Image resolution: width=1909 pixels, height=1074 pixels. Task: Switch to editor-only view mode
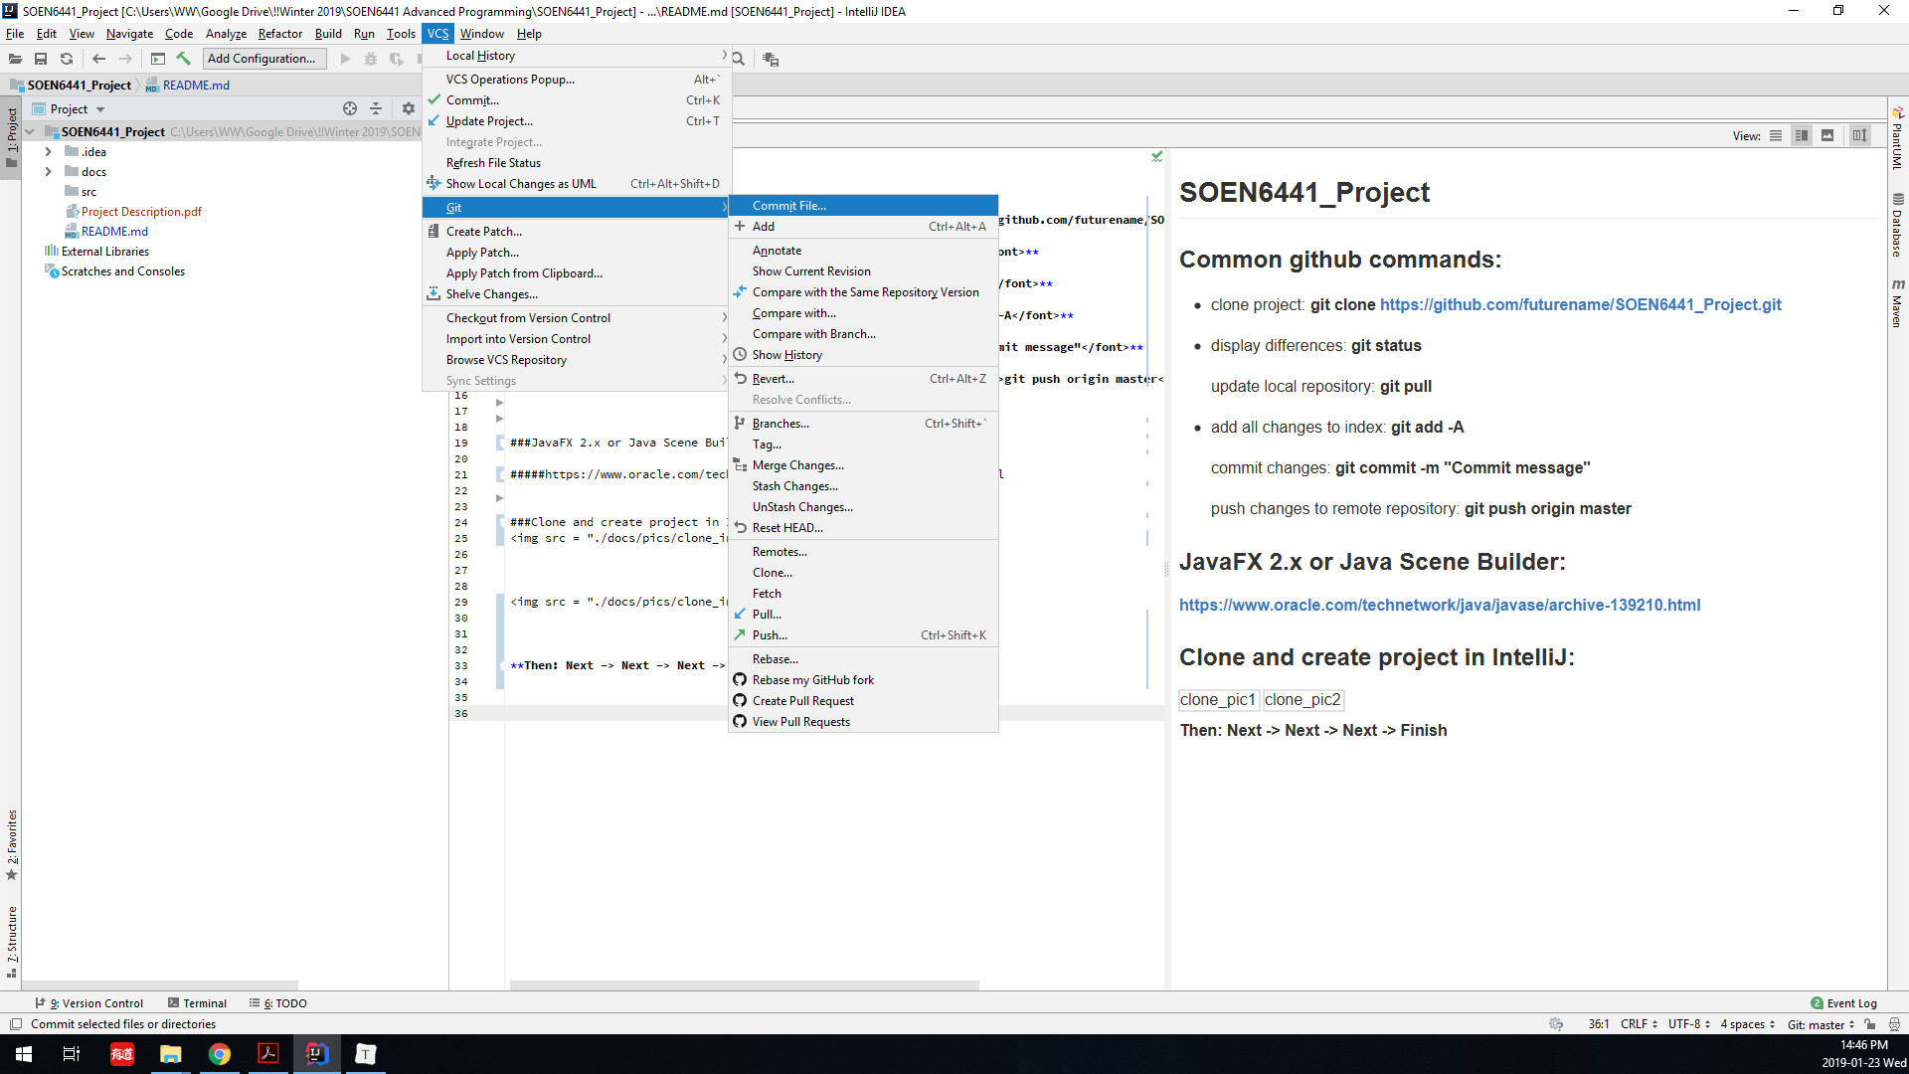click(1776, 135)
